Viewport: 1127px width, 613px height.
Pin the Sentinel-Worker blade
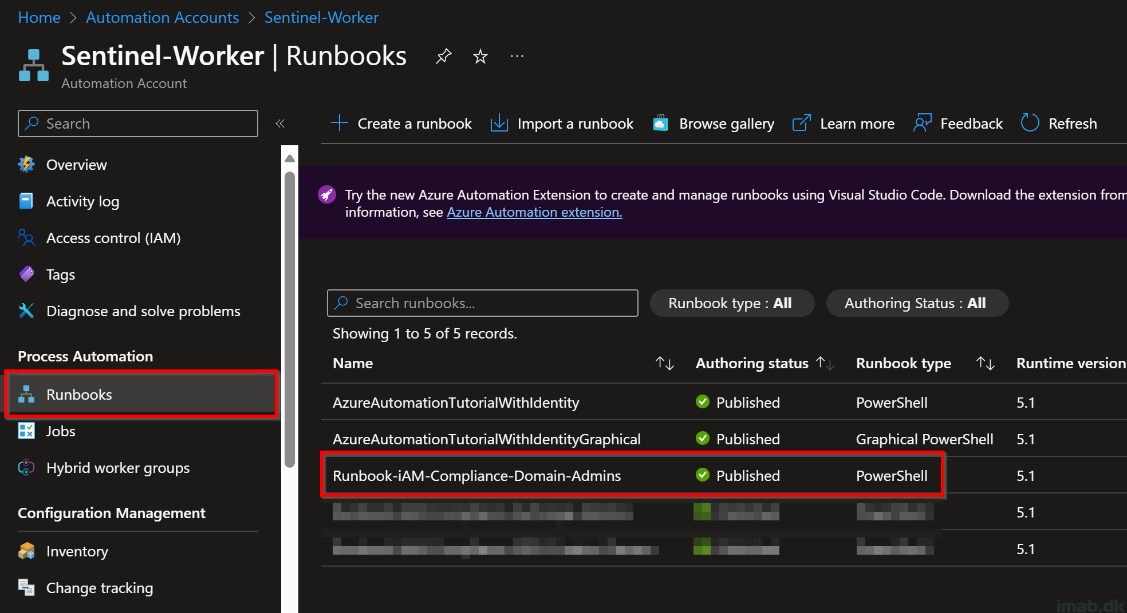(443, 56)
